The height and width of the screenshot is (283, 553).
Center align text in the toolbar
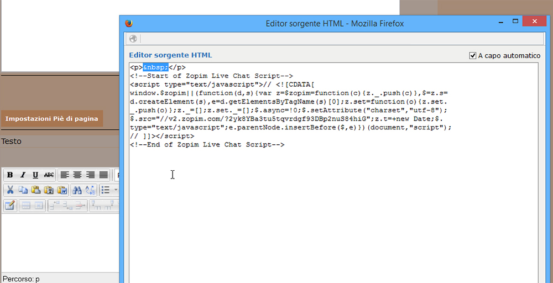(77, 175)
